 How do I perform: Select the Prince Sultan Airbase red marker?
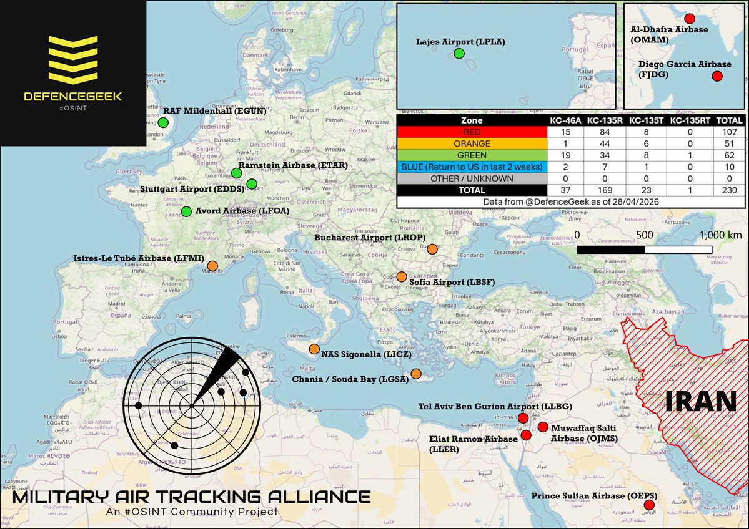649,505
